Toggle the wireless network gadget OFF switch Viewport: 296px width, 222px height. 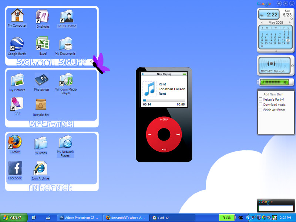tap(285, 61)
